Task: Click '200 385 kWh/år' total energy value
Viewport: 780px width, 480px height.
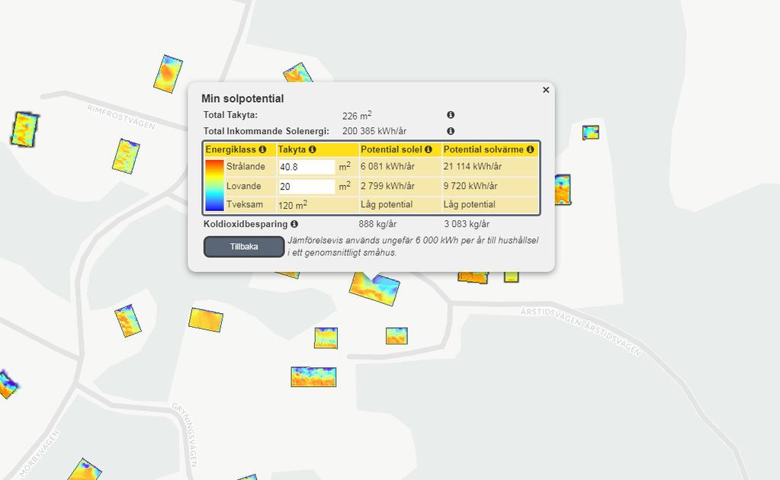Action: pyautogui.click(x=374, y=131)
